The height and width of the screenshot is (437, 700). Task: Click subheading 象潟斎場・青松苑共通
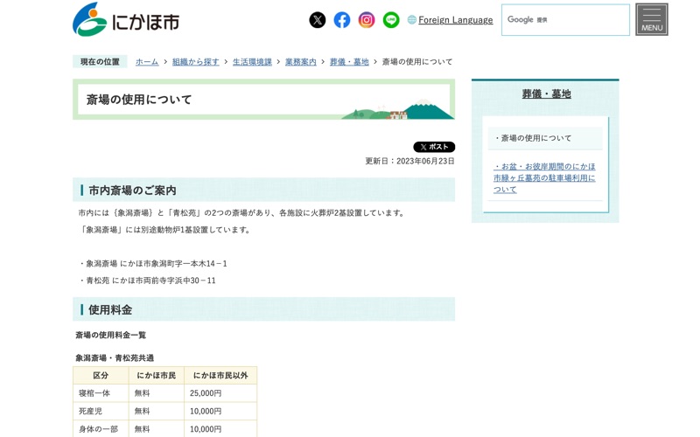click(115, 358)
